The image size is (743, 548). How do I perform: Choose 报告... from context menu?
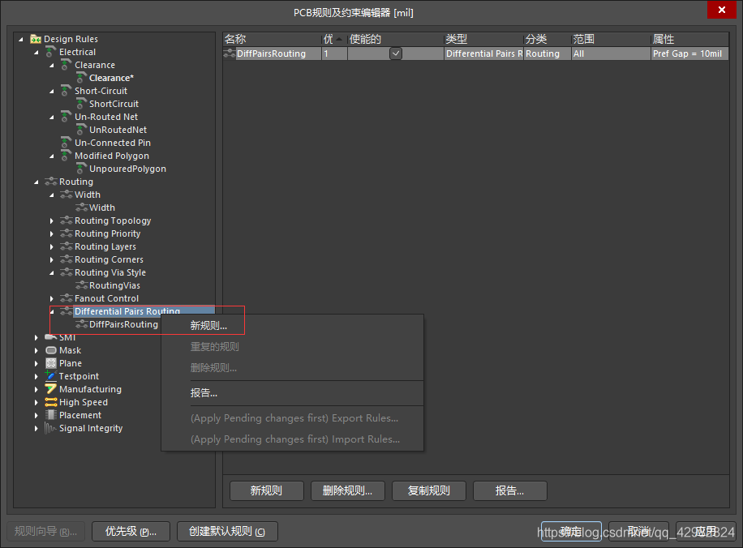click(x=292, y=393)
